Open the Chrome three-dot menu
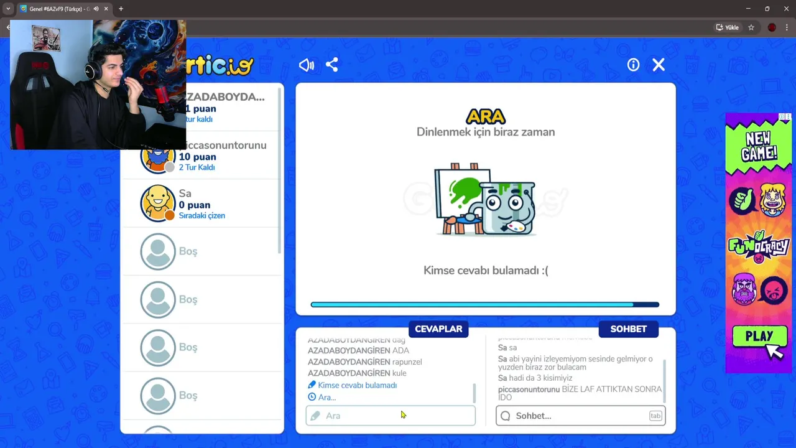This screenshot has height=448, width=796. click(x=787, y=27)
